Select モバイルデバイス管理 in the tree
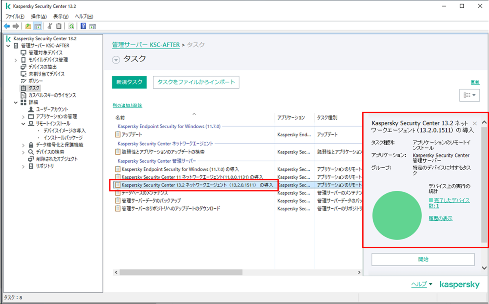 coord(47,60)
